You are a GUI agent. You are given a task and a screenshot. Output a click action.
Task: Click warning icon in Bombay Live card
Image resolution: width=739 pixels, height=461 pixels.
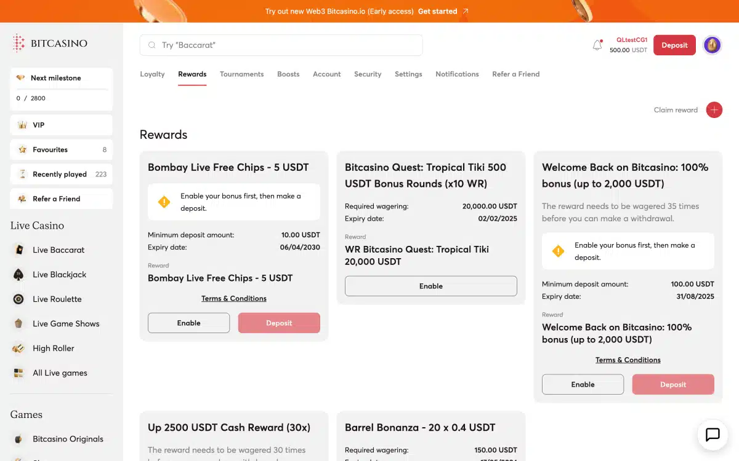164,202
